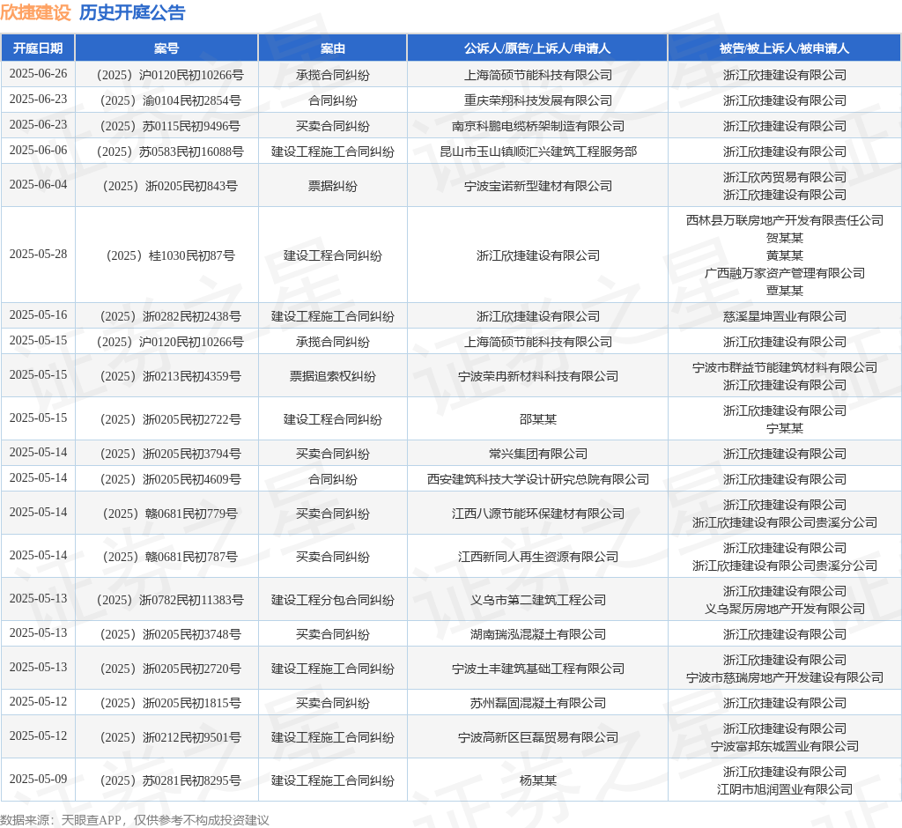Select plaintiff 宁波土丰建筑基础工程有限公司
Screen dimensions: 902x828
(538, 669)
